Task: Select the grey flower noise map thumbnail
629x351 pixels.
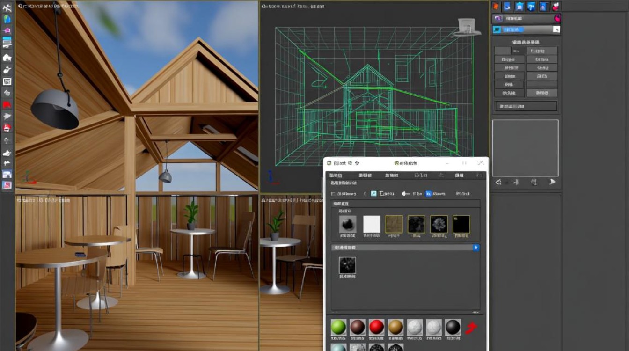Action: [439, 224]
